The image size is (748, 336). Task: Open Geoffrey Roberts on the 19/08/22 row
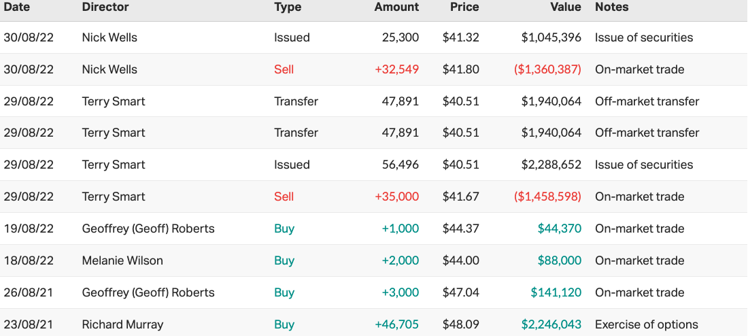pos(148,229)
